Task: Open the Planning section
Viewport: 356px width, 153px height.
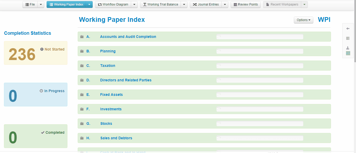Action: (x=108, y=51)
